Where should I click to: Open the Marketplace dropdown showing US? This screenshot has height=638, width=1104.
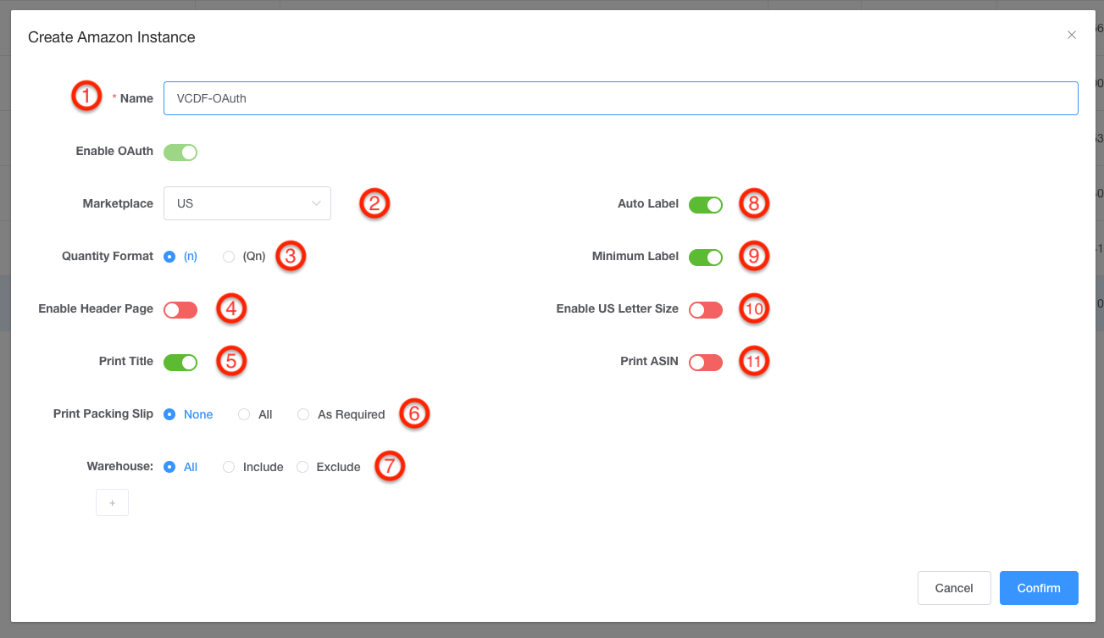coord(247,203)
